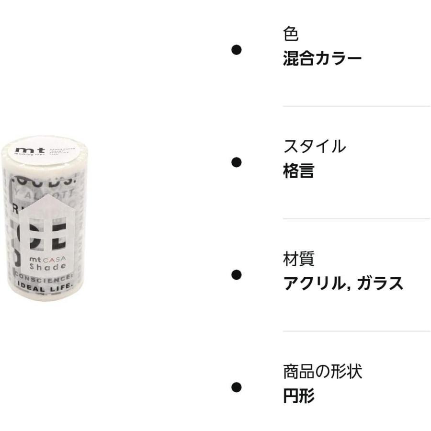The image size is (431, 431).
Task: Select the 材質 attribute label
Action: click(298, 259)
